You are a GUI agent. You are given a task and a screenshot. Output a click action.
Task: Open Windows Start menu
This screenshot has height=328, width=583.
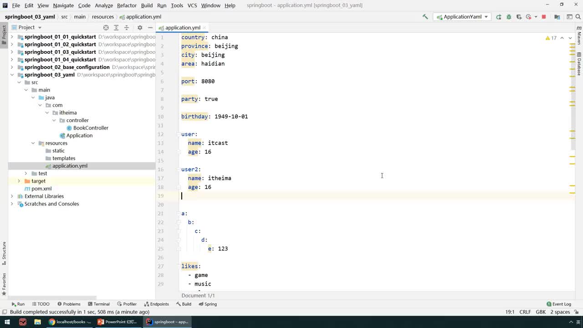click(x=7, y=322)
